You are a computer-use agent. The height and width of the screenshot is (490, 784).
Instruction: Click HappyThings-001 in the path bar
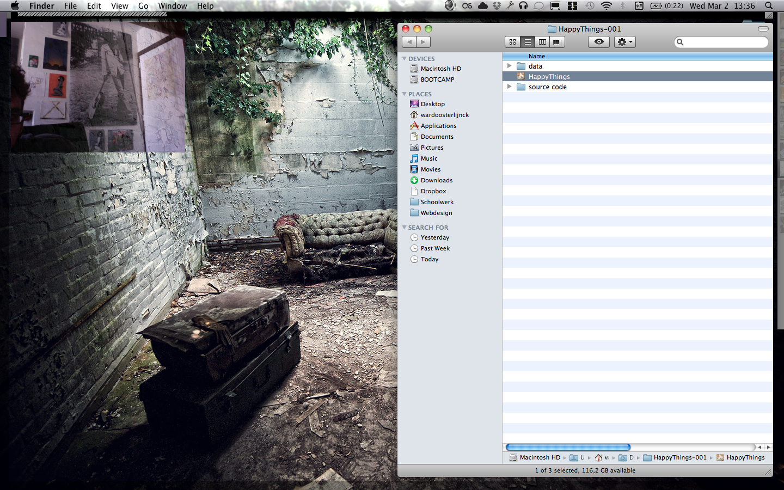point(679,457)
